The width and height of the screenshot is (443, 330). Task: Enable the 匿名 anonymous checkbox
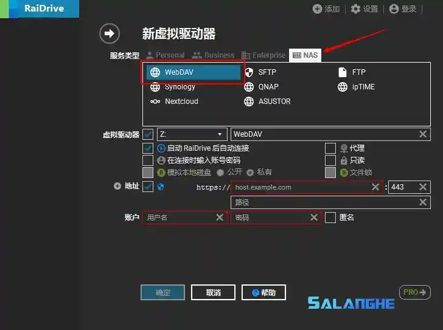click(x=330, y=218)
